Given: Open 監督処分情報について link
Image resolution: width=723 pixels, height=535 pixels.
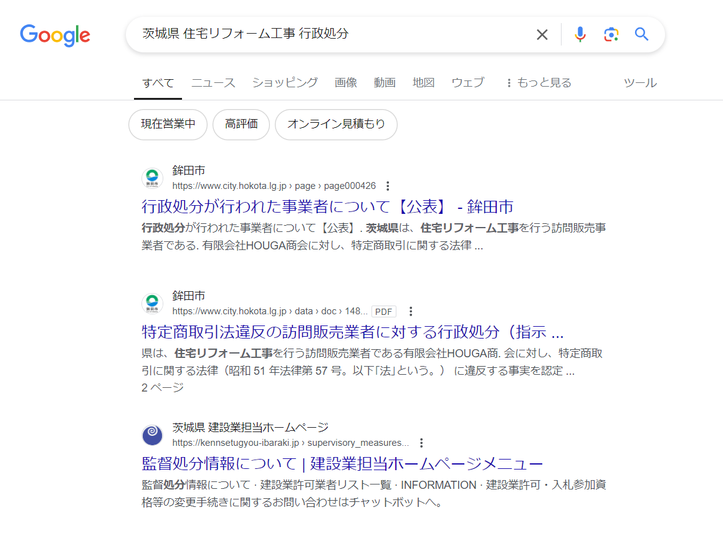Looking at the screenshot, I should point(343,463).
